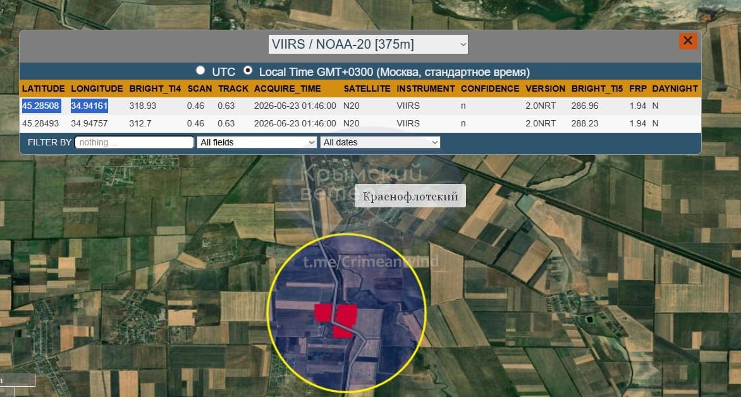Image resolution: width=741 pixels, height=397 pixels.
Task: Sort by BRIGHT_TI4 column header
Action: point(155,89)
